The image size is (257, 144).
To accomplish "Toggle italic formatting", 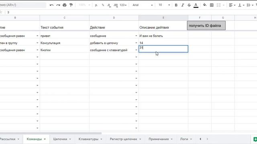I will click(x=182, y=5).
